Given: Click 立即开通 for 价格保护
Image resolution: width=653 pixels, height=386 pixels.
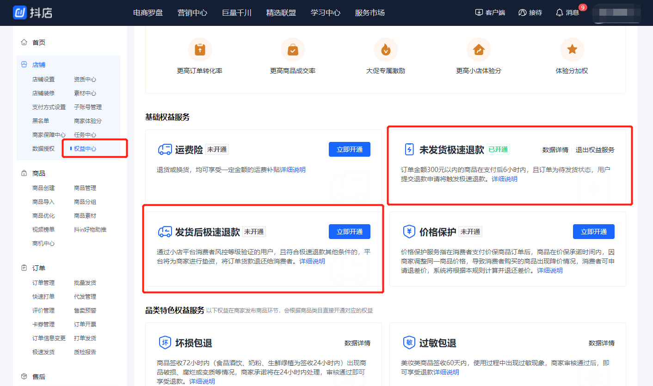Looking at the screenshot, I should 593,232.
